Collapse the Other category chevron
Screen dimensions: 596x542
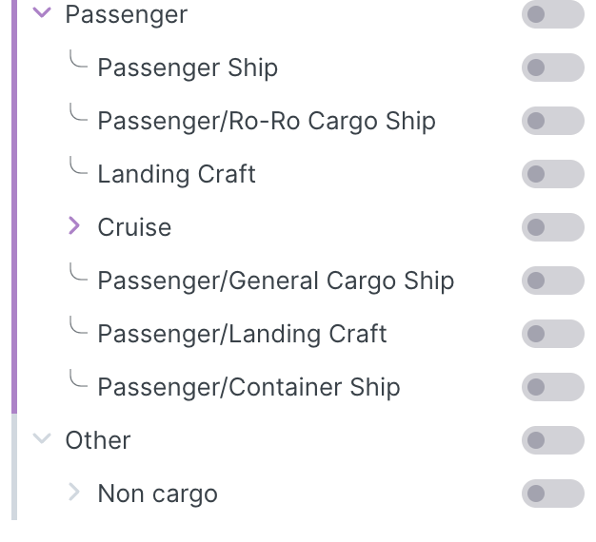pos(41,439)
